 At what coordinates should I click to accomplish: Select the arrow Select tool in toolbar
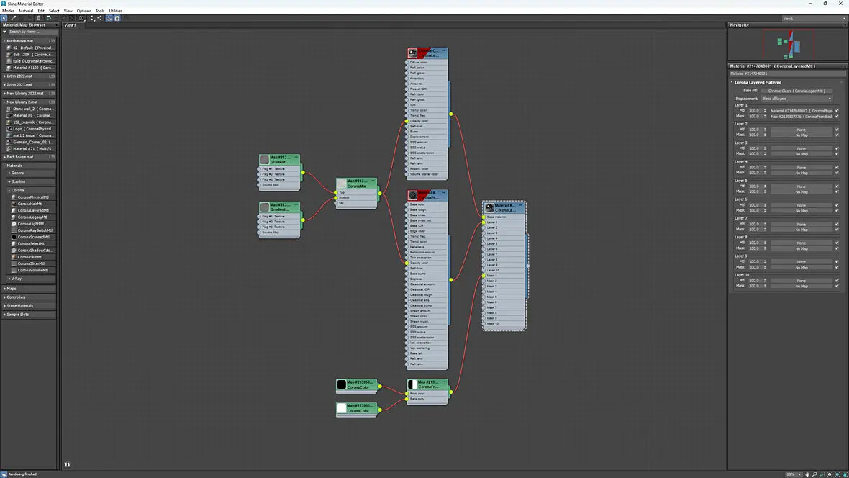click(x=4, y=18)
